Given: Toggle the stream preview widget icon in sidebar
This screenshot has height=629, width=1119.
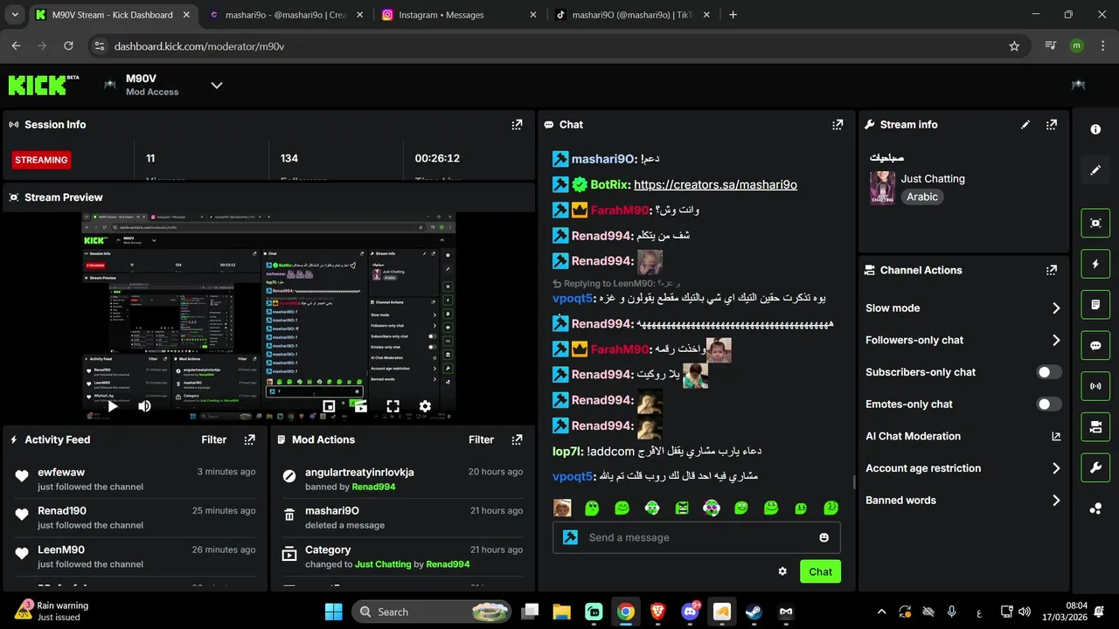Looking at the screenshot, I should click(x=1095, y=223).
